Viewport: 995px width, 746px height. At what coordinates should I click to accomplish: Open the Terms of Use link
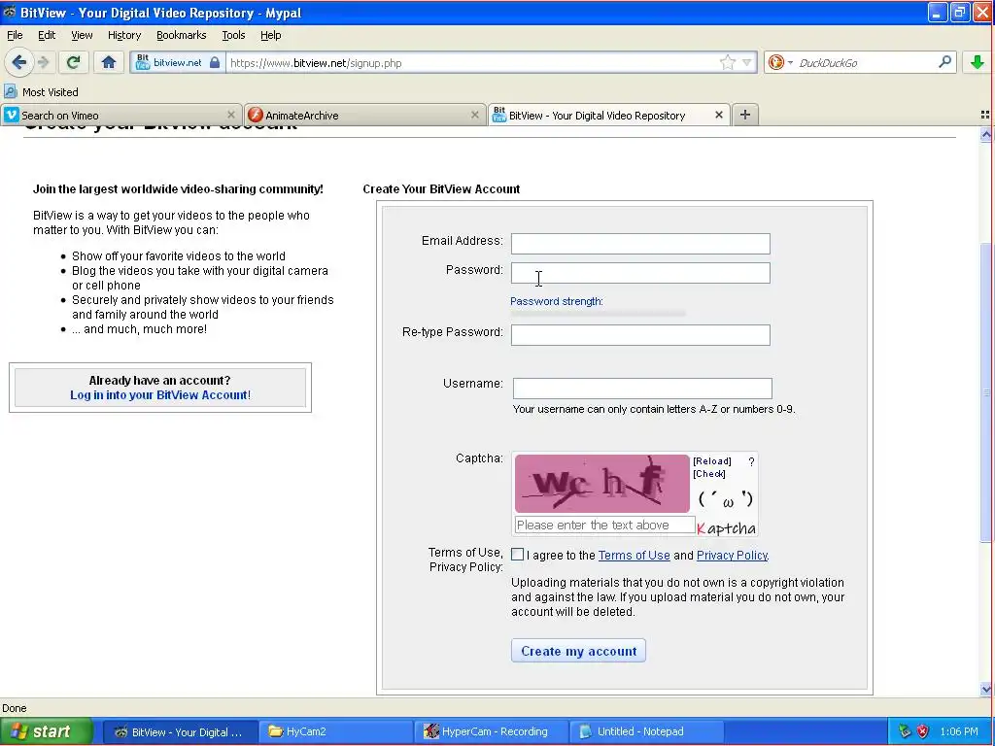(634, 555)
